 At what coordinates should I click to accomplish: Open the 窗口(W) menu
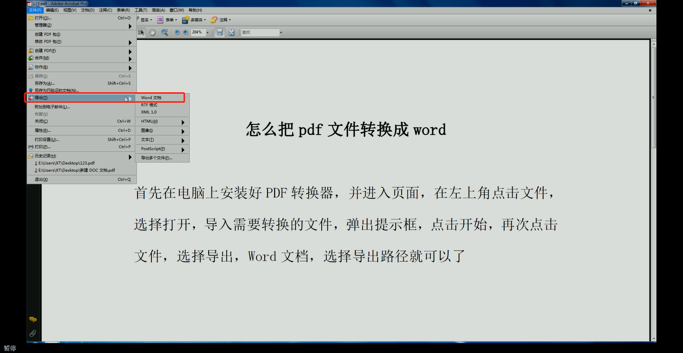pos(176,10)
